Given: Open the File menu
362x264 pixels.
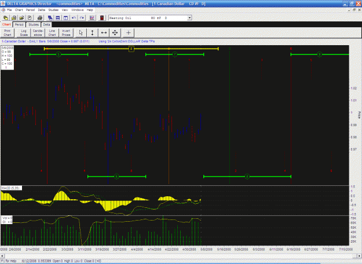Looking at the screenshot, I should (x=9, y=10).
